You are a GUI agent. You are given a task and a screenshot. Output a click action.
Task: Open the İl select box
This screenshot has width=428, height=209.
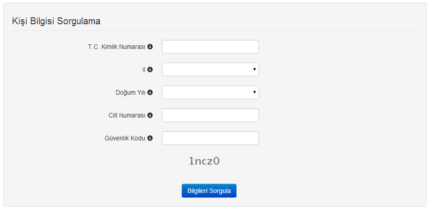click(x=208, y=70)
